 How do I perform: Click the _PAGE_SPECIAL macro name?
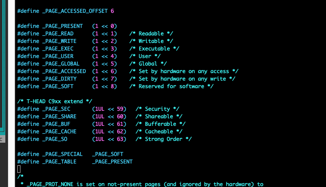click(65, 154)
